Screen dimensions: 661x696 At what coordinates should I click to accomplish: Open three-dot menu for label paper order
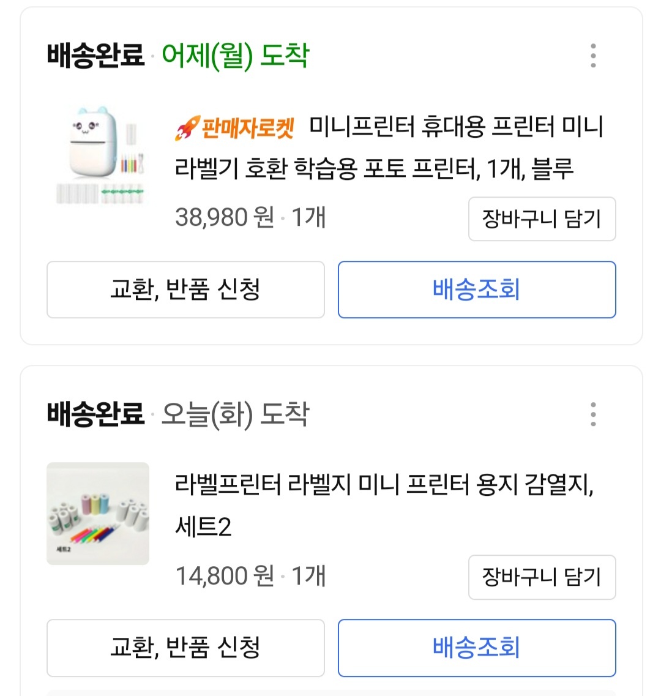click(x=593, y=414)
